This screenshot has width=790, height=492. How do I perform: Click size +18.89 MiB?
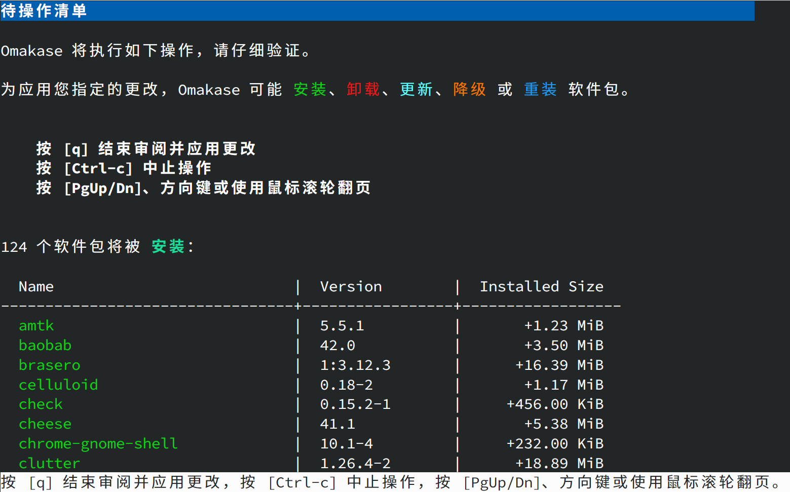(x=559, y=464)
